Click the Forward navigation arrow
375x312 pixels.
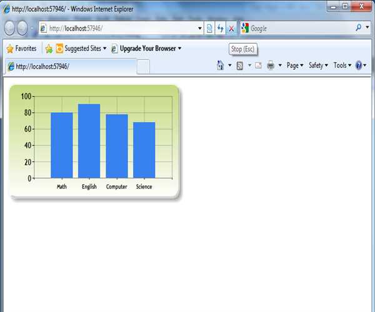(24, 29)
